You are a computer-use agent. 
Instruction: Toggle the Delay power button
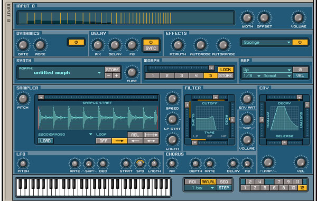click(151, 42)
